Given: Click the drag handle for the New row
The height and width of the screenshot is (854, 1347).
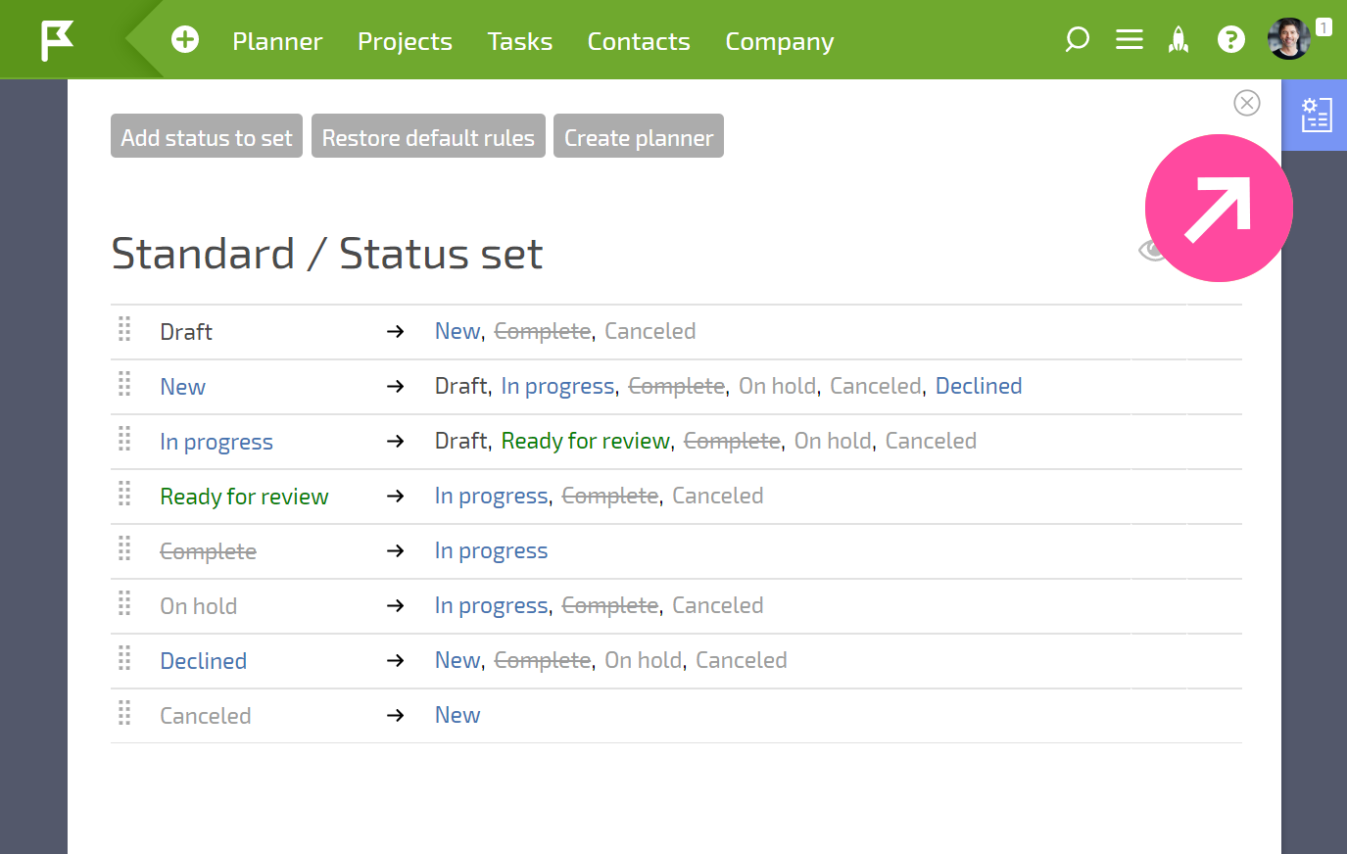Looking at the screenshot, I should (124, 384).
